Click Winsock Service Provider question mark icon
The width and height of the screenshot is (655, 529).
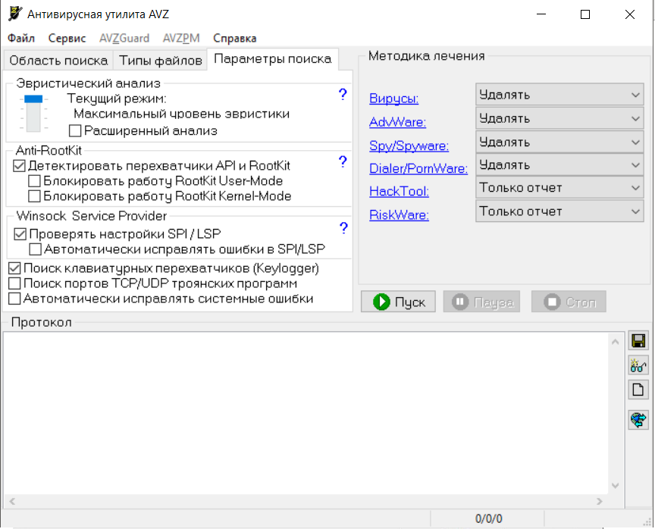pos(343,228)
